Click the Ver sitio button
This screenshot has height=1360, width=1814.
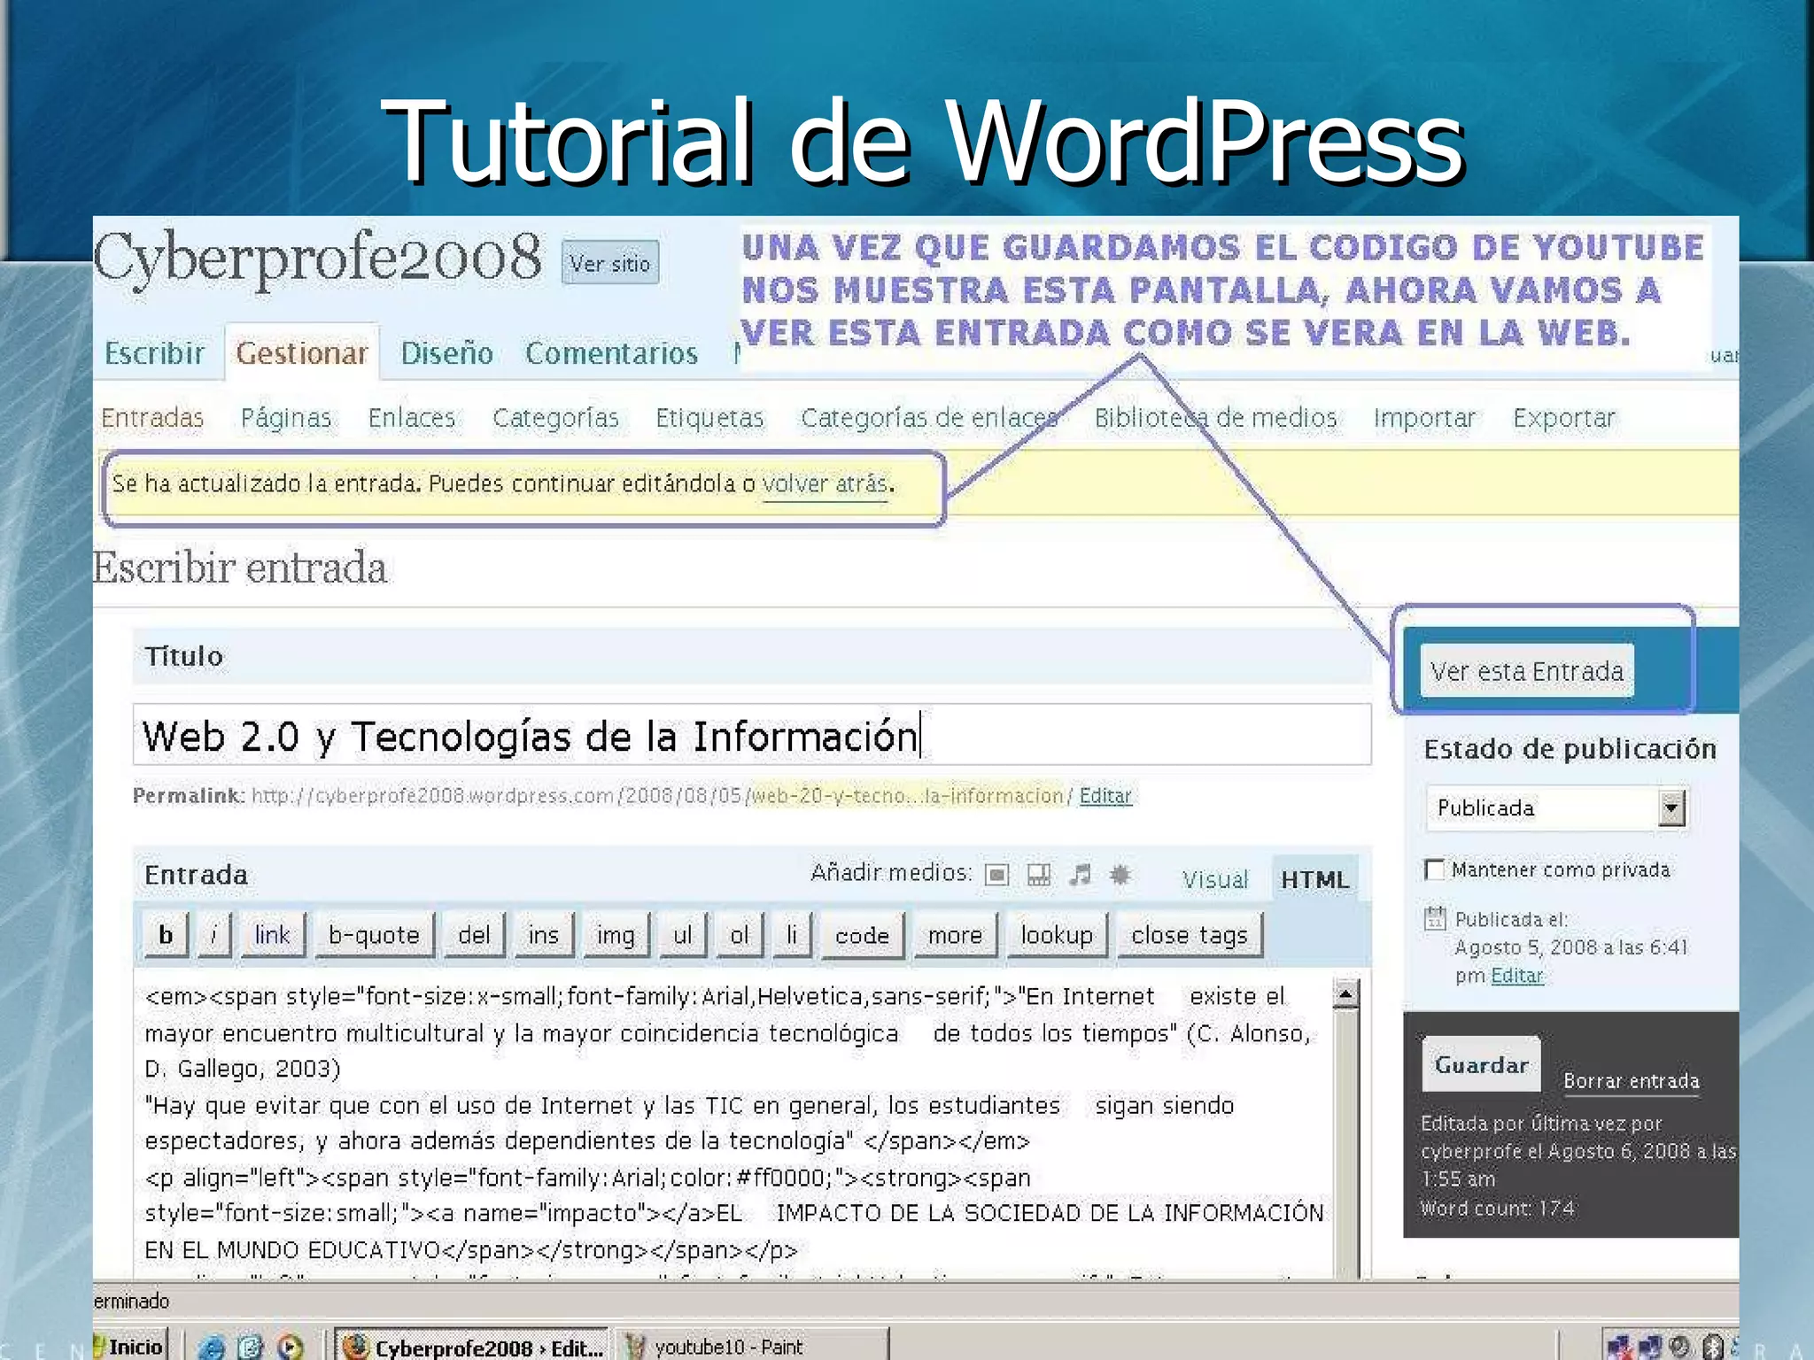(x=610, y=263)
